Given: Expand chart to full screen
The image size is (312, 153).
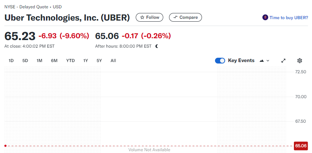Looking at the screenshot, I should [283, 61].
